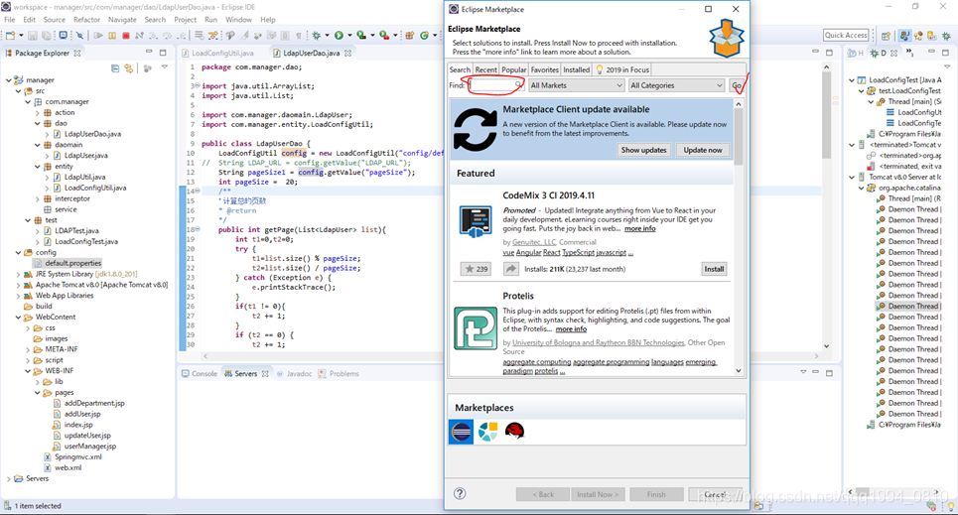
Task: Open CodeMix more info link
Action: tap(639, 228)
